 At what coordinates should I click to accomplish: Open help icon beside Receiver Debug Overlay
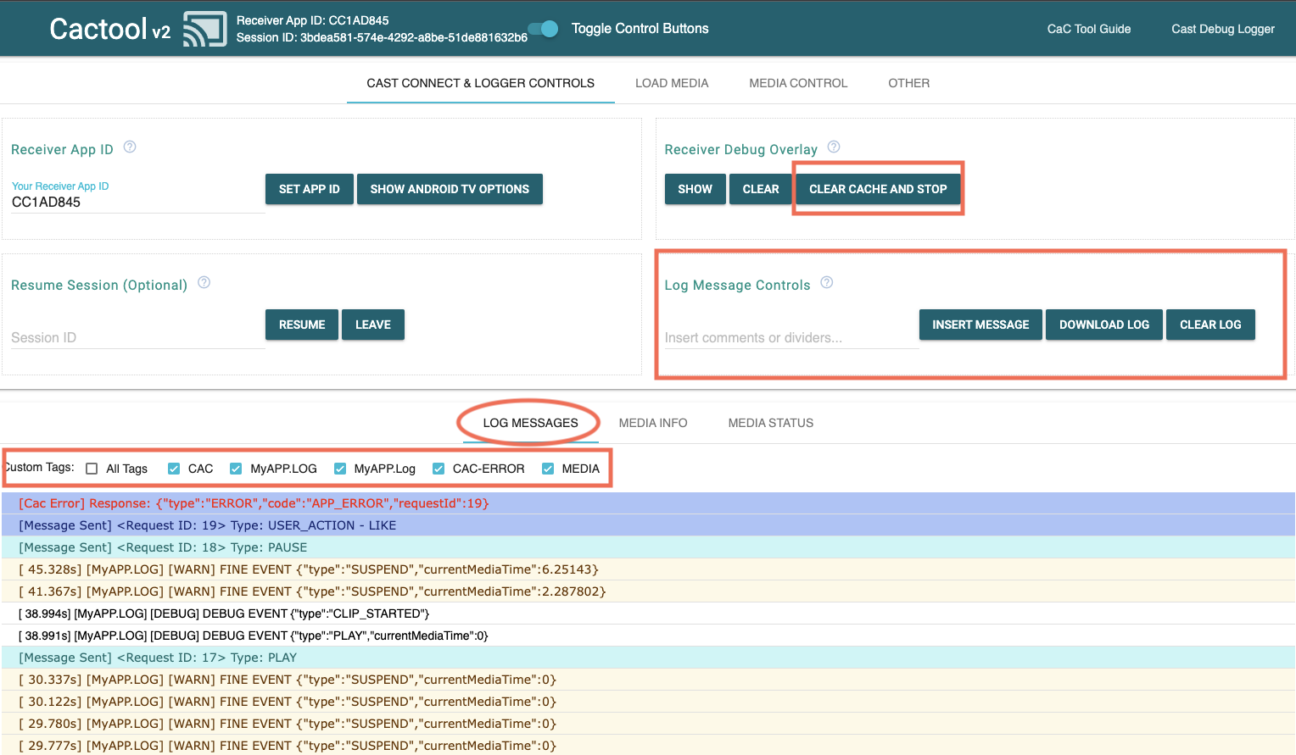[x=834, y=147]
